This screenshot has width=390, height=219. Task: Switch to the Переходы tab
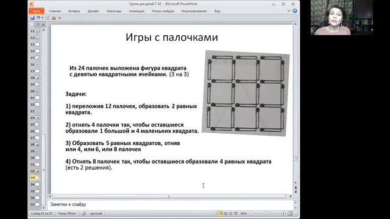pyautogui.click(x=114, y=11)
